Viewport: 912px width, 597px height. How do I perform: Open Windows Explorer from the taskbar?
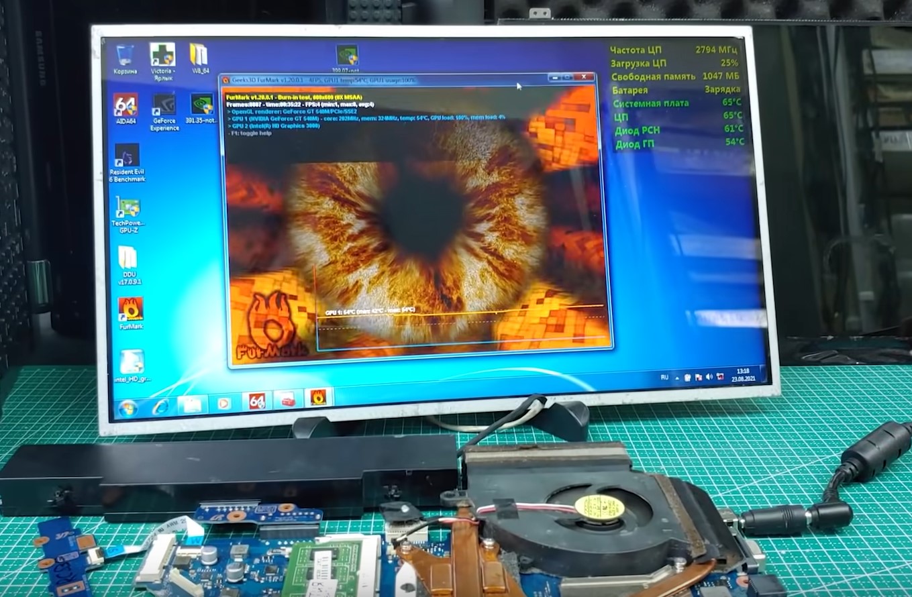pos(191,404)
